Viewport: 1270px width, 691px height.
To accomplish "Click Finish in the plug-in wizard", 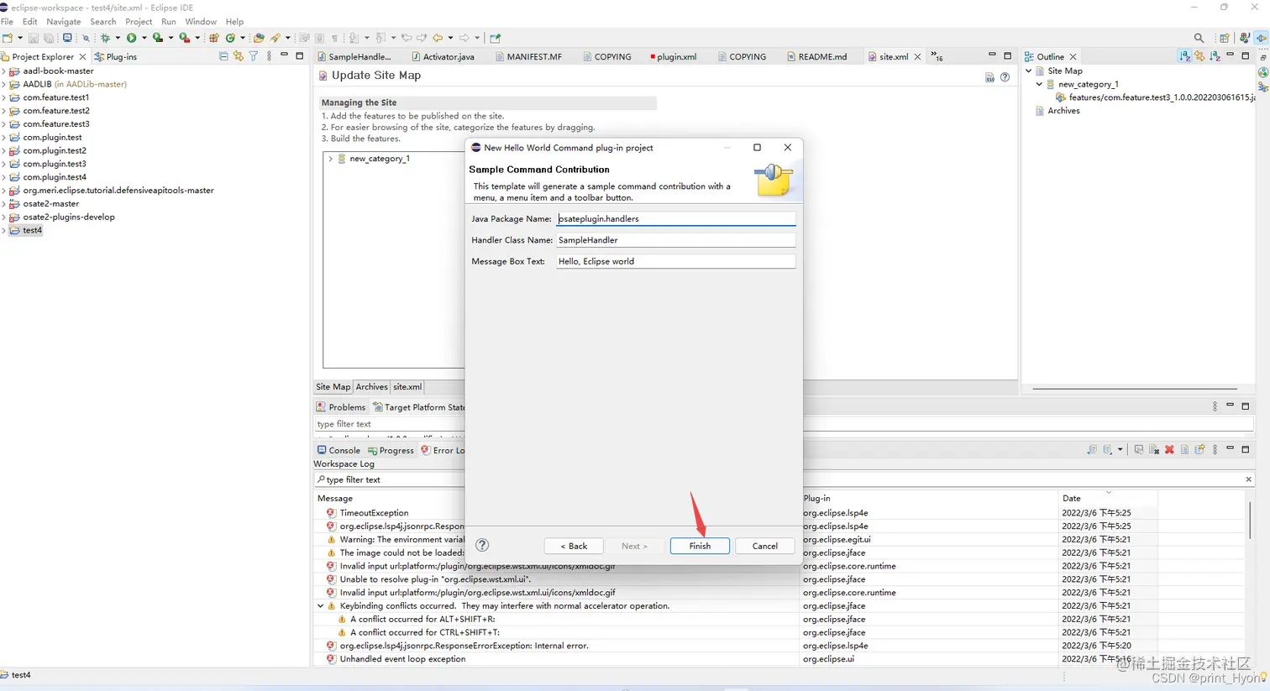I will pyautogui.click(x=700, y=546).
